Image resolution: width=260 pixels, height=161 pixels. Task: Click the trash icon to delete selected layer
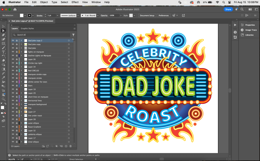[71, 146]
